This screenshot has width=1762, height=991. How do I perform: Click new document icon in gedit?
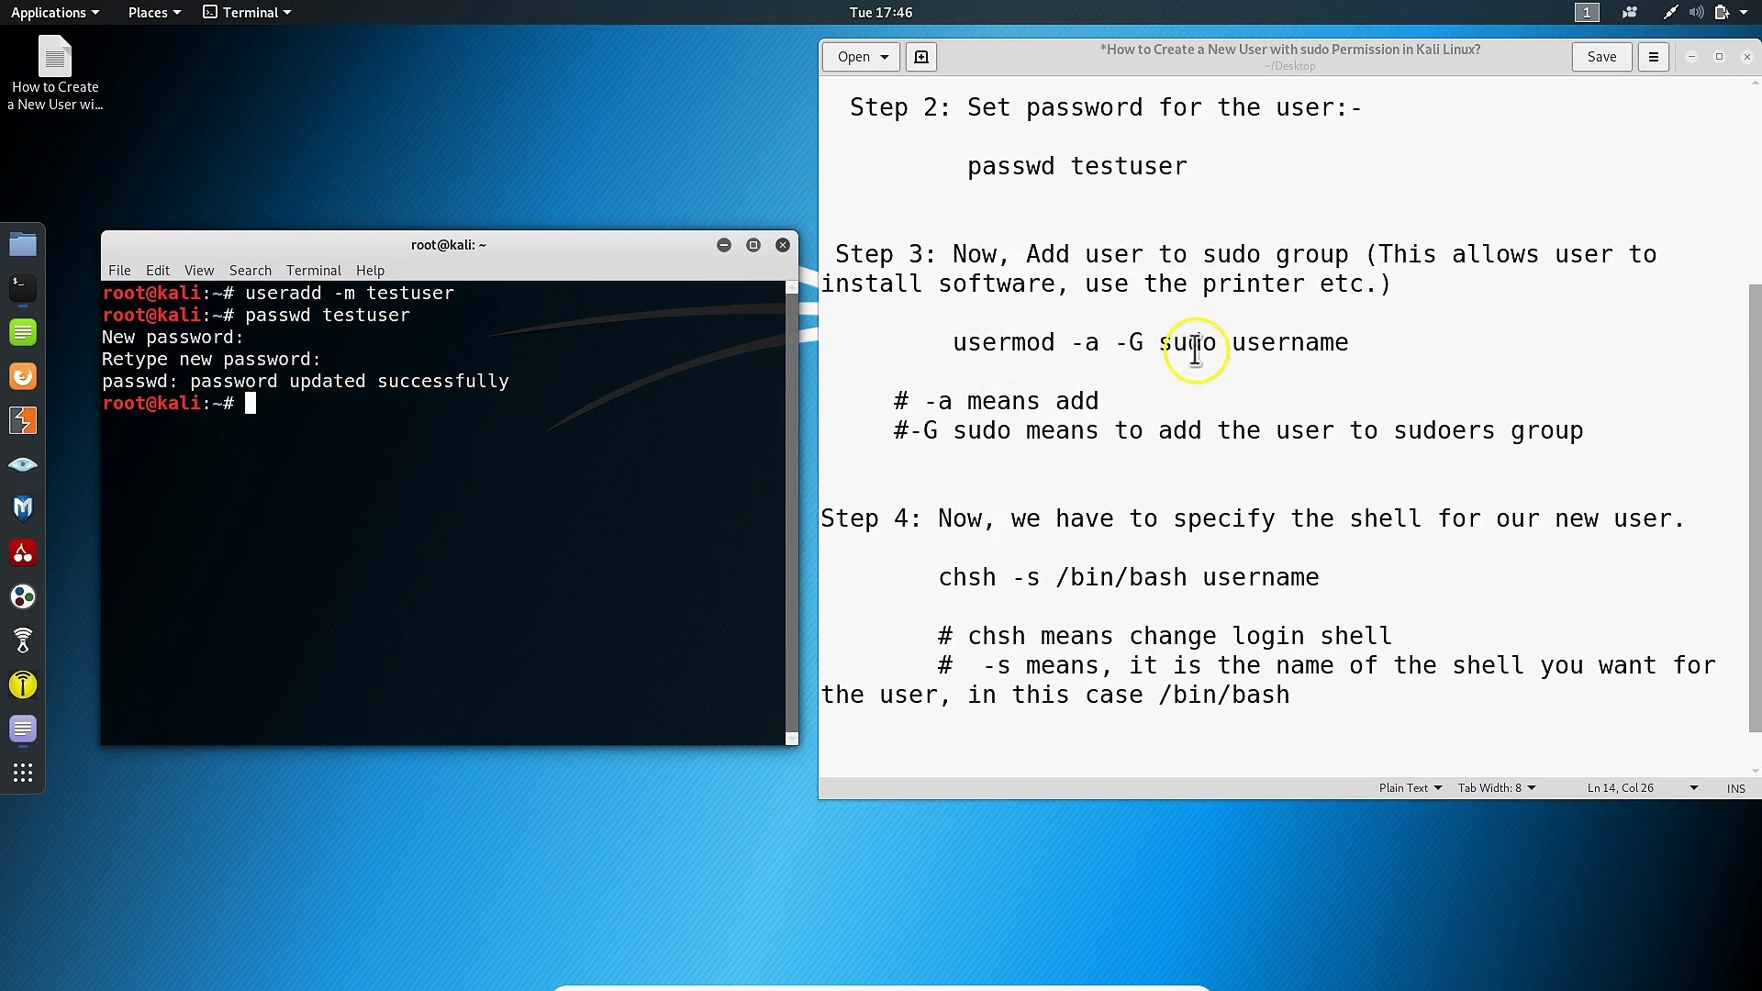point(921,57)
